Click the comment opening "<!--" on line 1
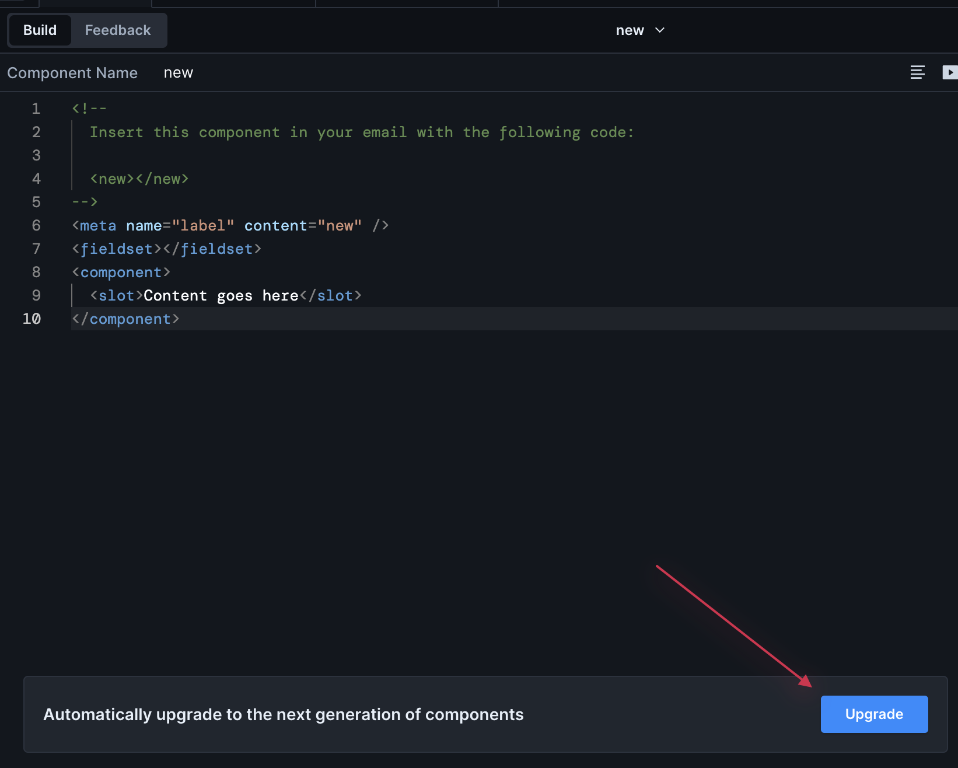 click(x=89, y=109)
